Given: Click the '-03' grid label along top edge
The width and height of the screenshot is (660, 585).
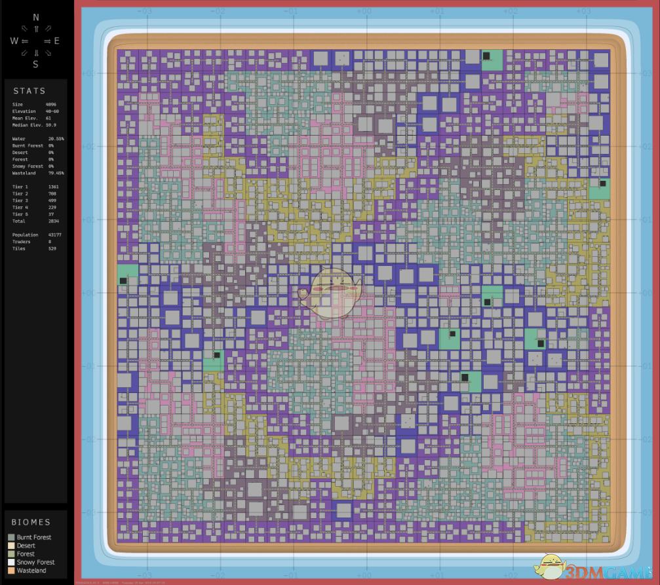Looking at the screenshot, I should pyautogui.click(x=144, y=11).
